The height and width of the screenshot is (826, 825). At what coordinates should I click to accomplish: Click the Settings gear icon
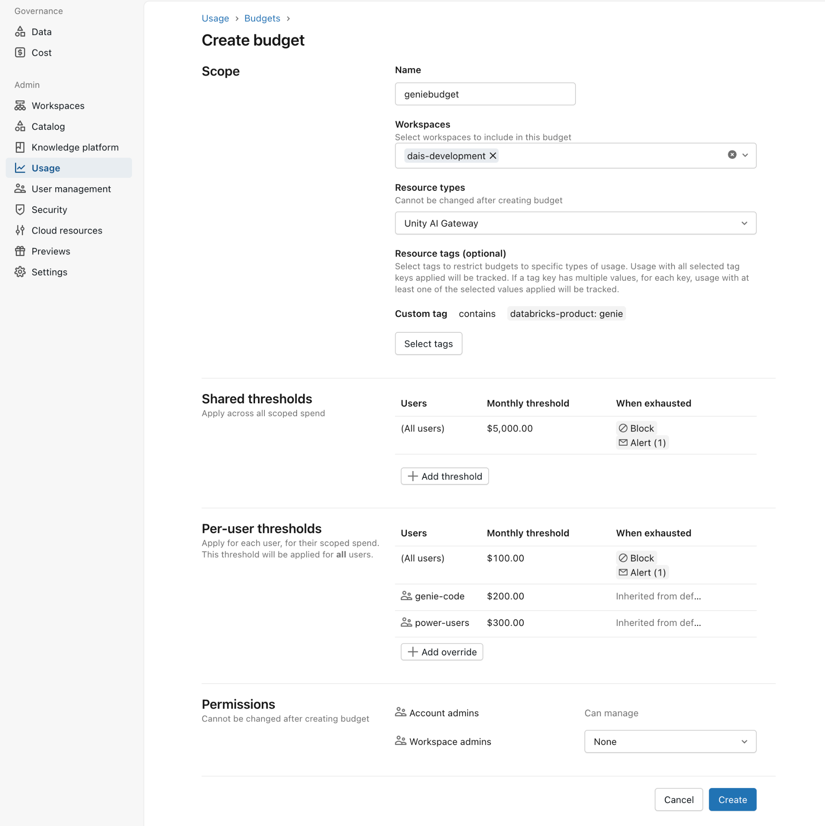pos(20,272)
